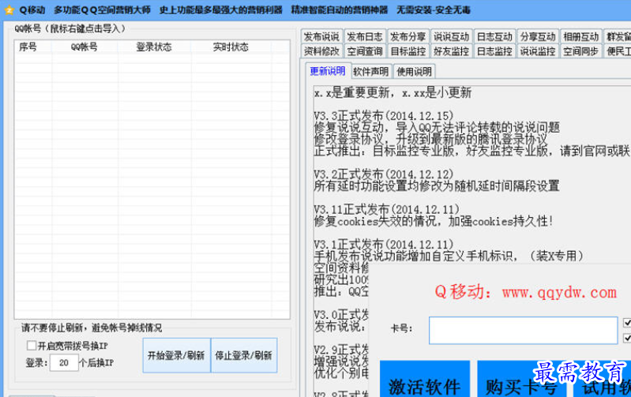Viewport: 631px width, 397px height.
Task: Open the 发布说说 tab
Action: 321,36
